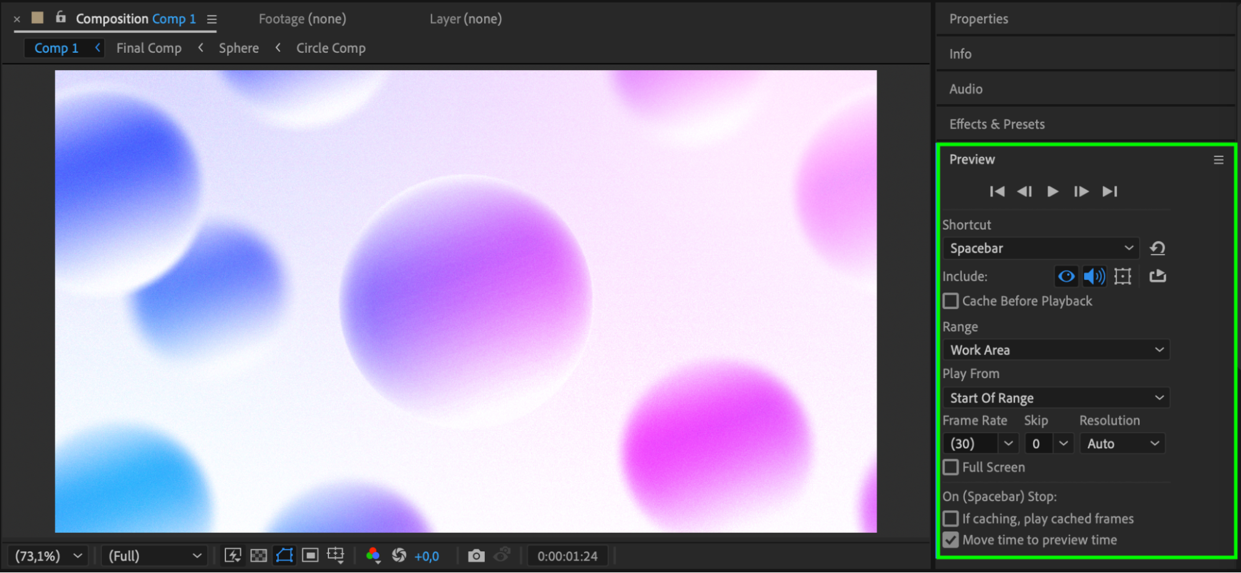Enable the Cache Before Playback checkbox

click(x=950, y=301)
